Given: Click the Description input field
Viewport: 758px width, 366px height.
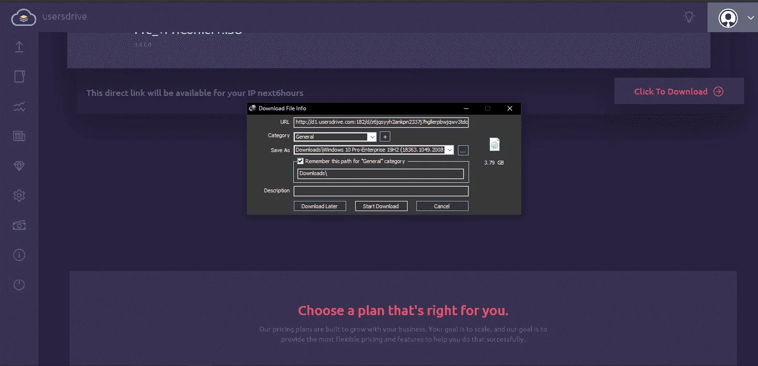Looking at the screenshot, I should coord(381,191).
